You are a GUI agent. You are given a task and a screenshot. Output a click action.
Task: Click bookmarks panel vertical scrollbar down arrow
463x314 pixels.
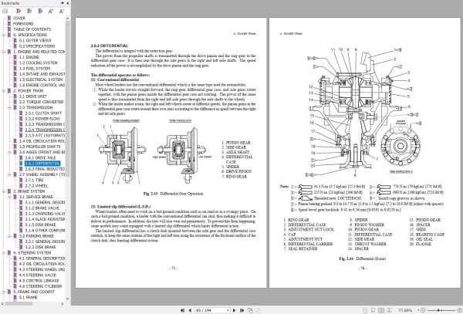click(x=68, y=299)
